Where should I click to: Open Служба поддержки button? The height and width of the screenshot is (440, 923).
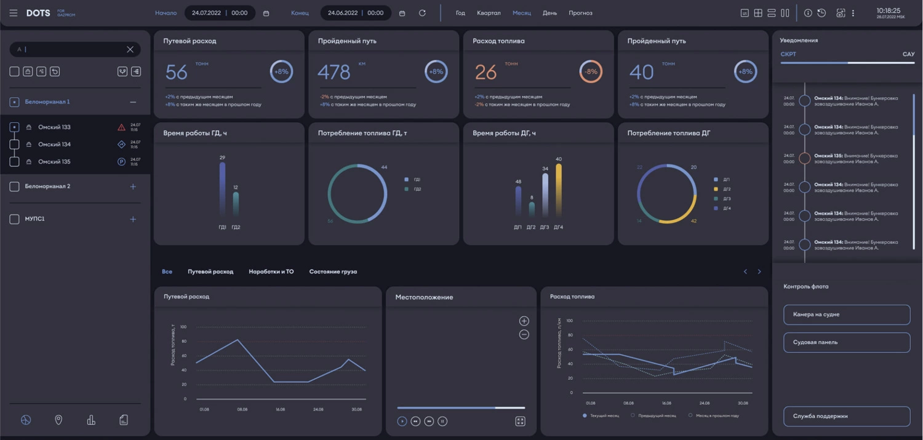[x=846, y=416]
